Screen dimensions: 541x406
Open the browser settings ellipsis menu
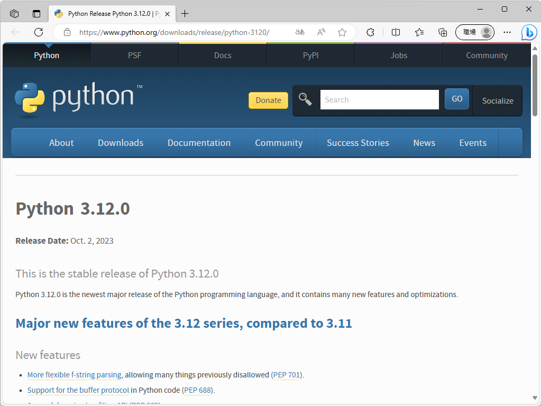[507, 32]
